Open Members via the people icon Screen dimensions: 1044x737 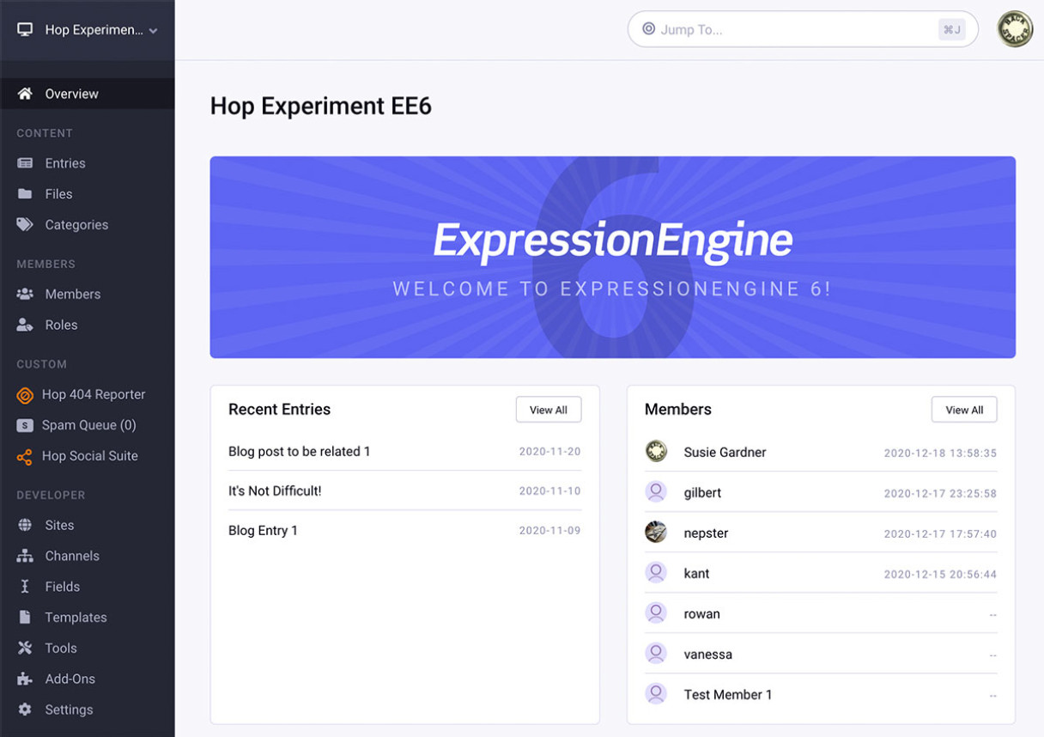[x=24, y=293]
